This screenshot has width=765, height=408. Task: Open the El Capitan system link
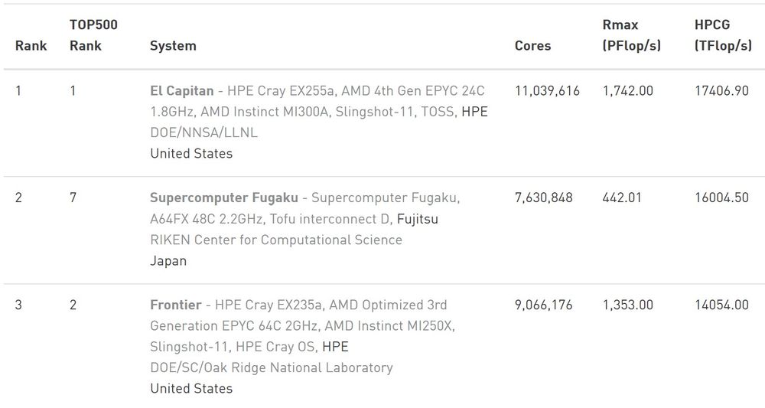tap(182, 91)
